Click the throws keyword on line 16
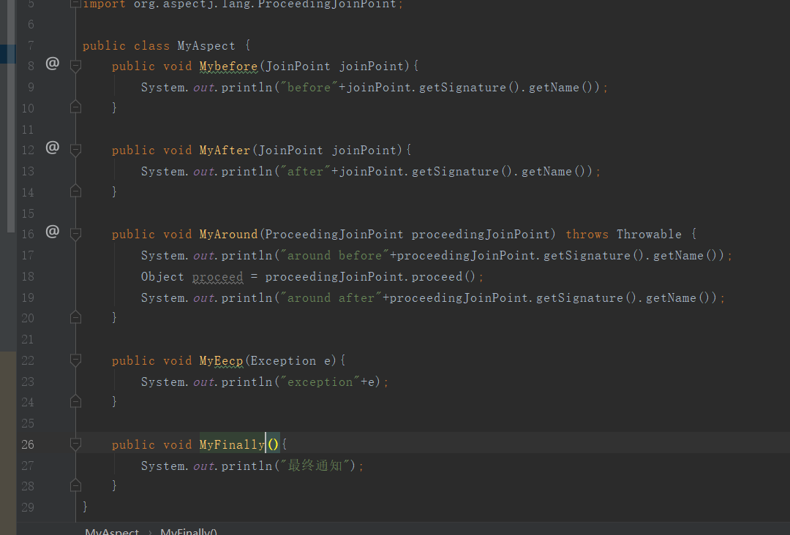 pos(587,235)
